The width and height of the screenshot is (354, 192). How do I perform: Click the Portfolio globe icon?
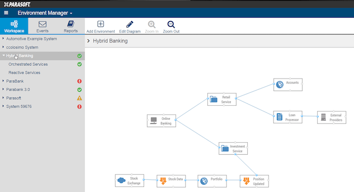(x=204, y=181)
